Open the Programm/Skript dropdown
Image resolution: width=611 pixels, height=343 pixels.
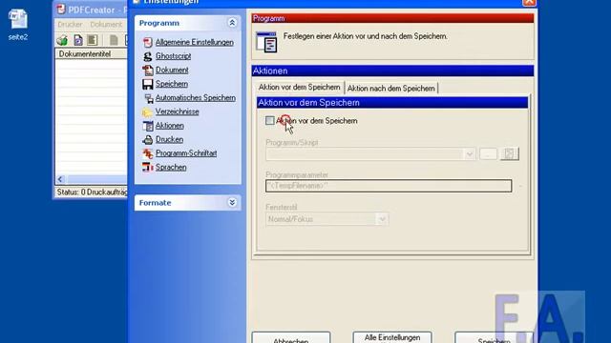tap(469, 154)
